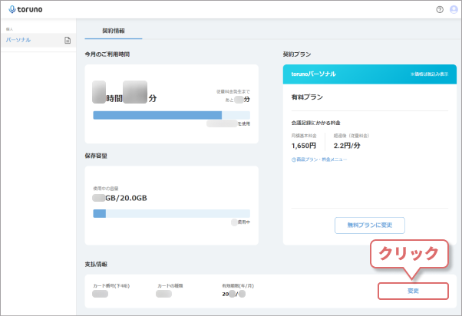Click the 無料プランに変更 button

pos(369,225)
